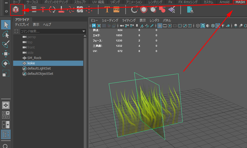Open the viewport シェーディング menu
Viewport: 247px width, 148px height.
point(110,20)
